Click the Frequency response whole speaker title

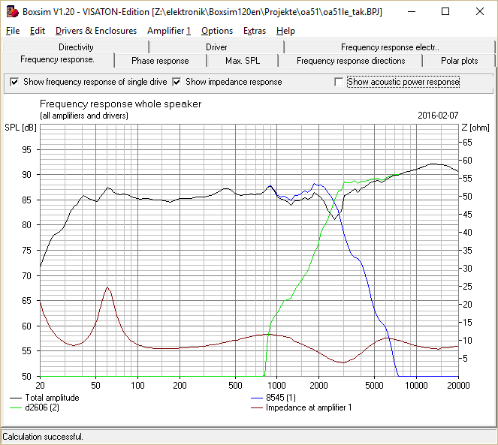pos(121,104)
